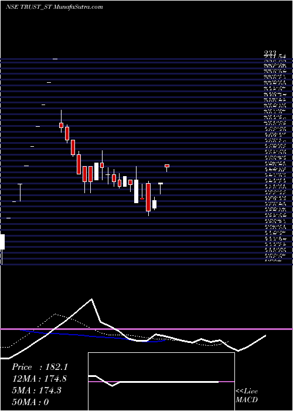Click the 12MA : 174.8 value
Image resolution: width=293 pixels, height=411 pixels.
pos(39,379)
